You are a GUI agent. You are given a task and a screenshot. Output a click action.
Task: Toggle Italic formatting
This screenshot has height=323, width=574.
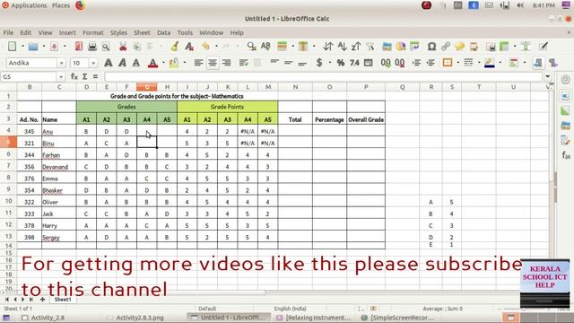coord(122,63)
